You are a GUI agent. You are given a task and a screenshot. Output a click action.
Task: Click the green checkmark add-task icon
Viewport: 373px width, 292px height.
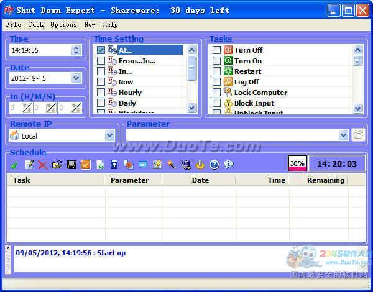(x=14, y=165)
